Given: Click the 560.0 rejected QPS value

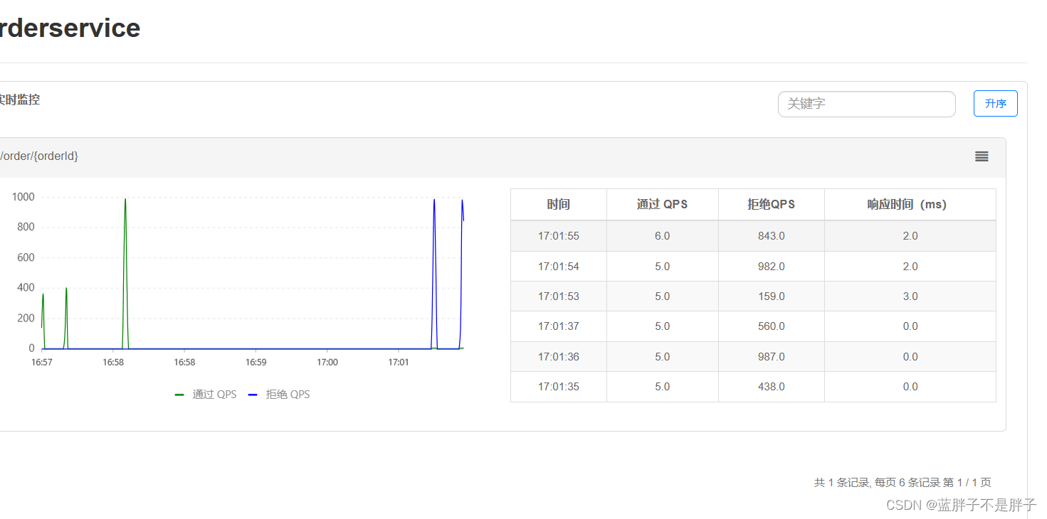Looking at the screenshot, I should 771,326.
